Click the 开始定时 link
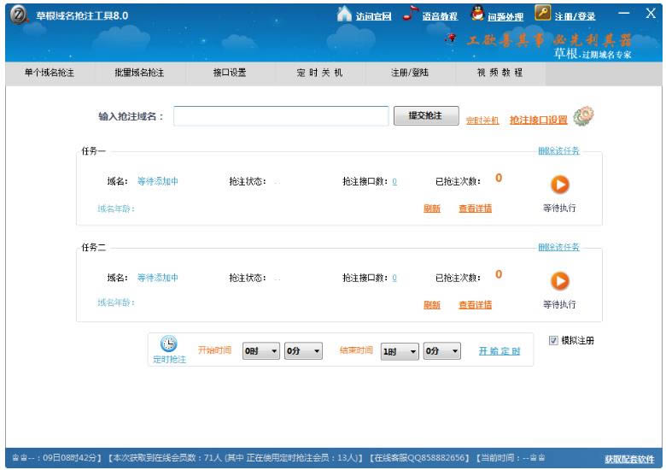The image size is (666, 470). [499, 351]
